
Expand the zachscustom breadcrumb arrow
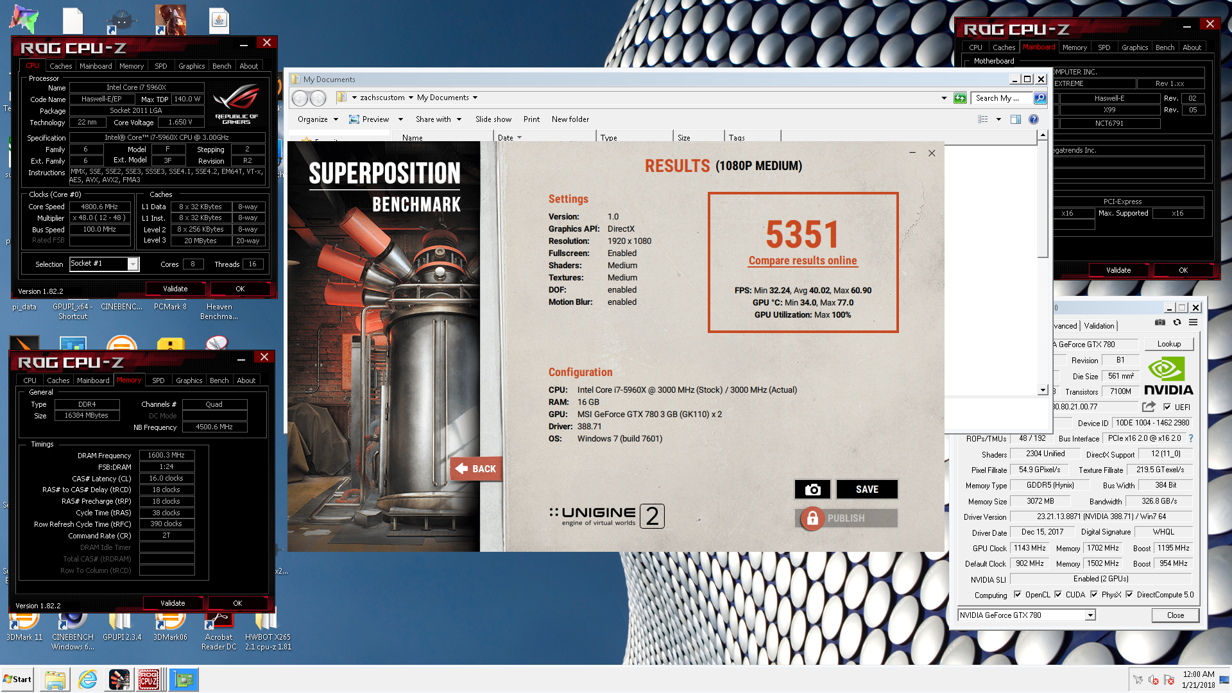click(x=411, y=98)
